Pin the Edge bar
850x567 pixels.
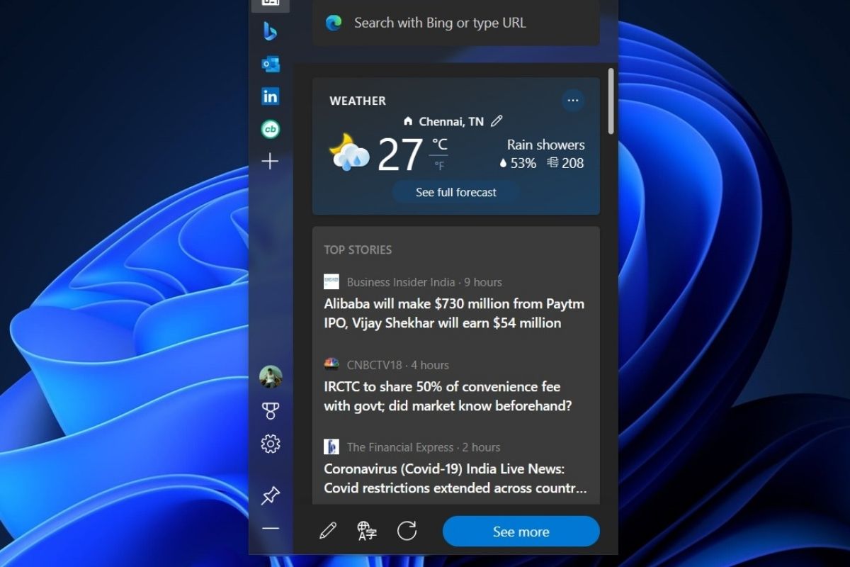pos(271,495)
